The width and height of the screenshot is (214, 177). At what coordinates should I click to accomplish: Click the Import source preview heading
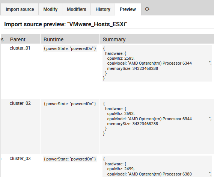point(66,24)
